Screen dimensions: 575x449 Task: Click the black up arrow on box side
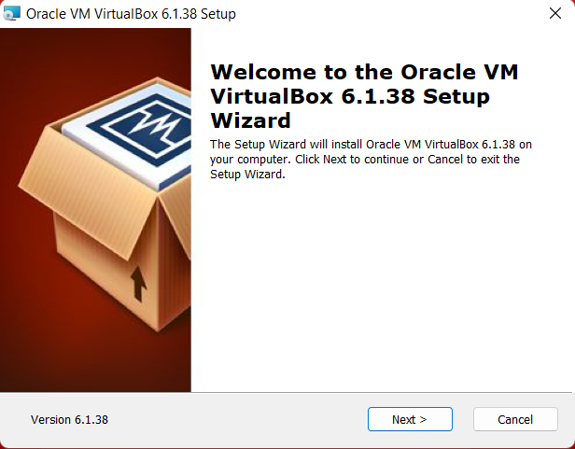[x=138, y=284]
